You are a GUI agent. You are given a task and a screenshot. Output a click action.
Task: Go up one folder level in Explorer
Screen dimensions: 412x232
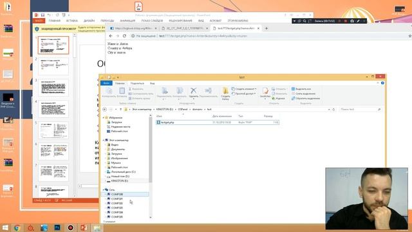point(120,109)
